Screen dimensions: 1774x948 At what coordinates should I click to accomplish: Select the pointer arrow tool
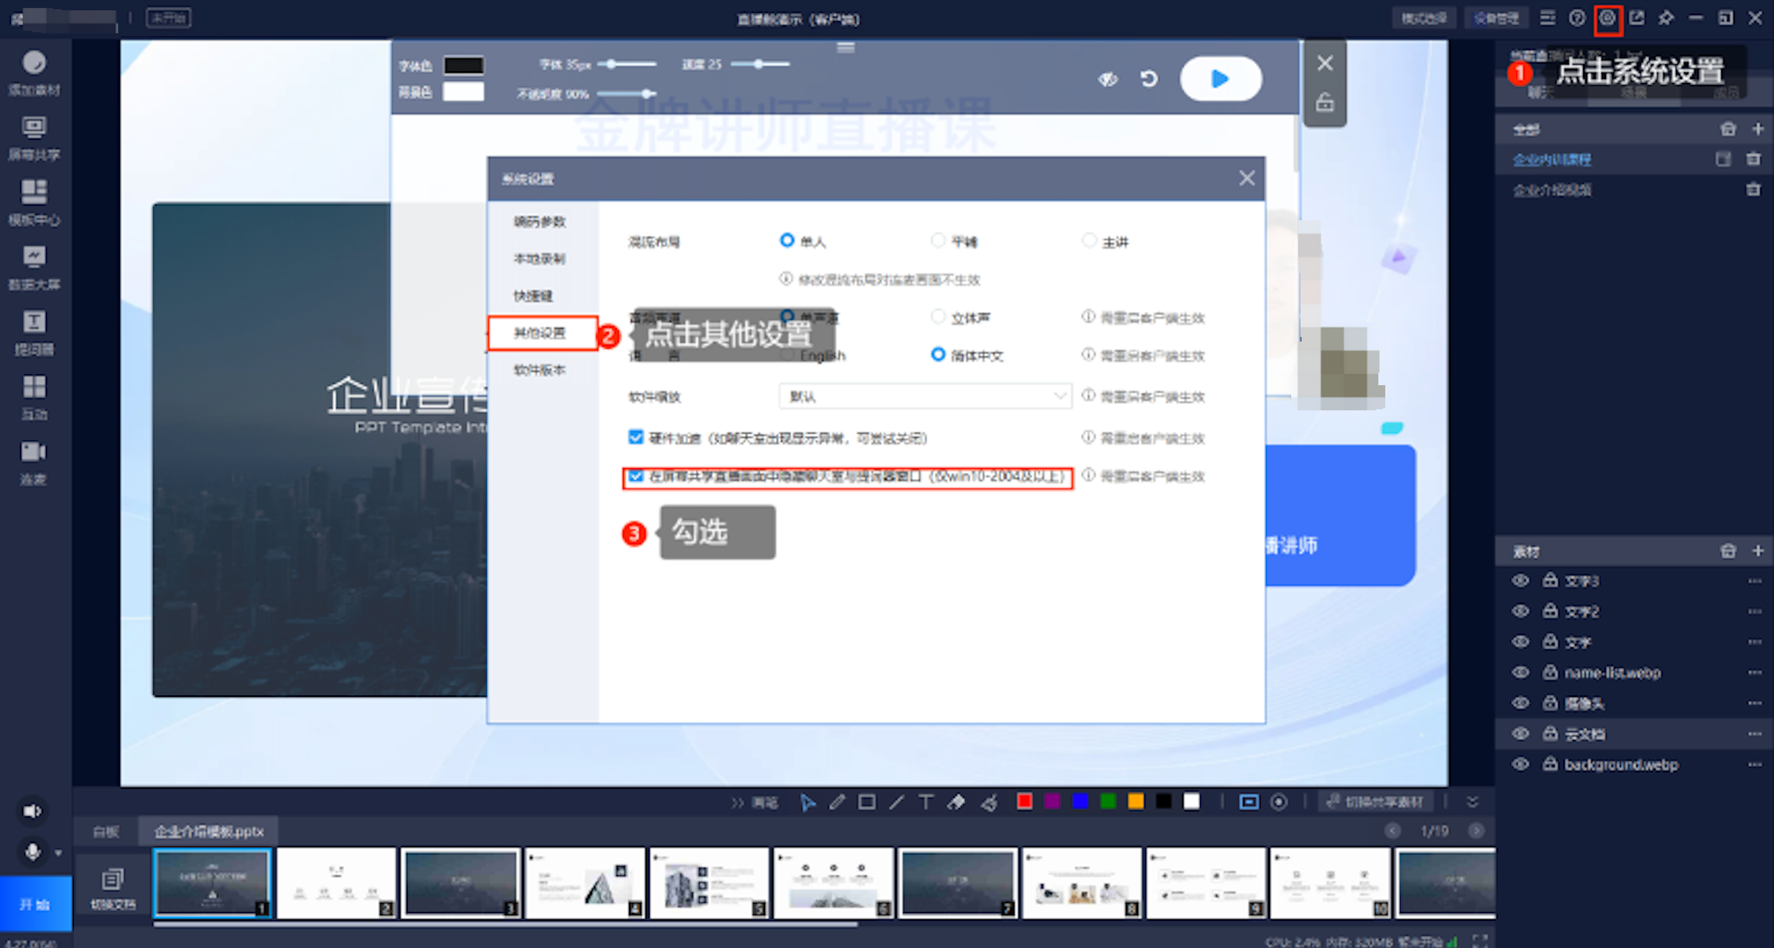(808, 802)
